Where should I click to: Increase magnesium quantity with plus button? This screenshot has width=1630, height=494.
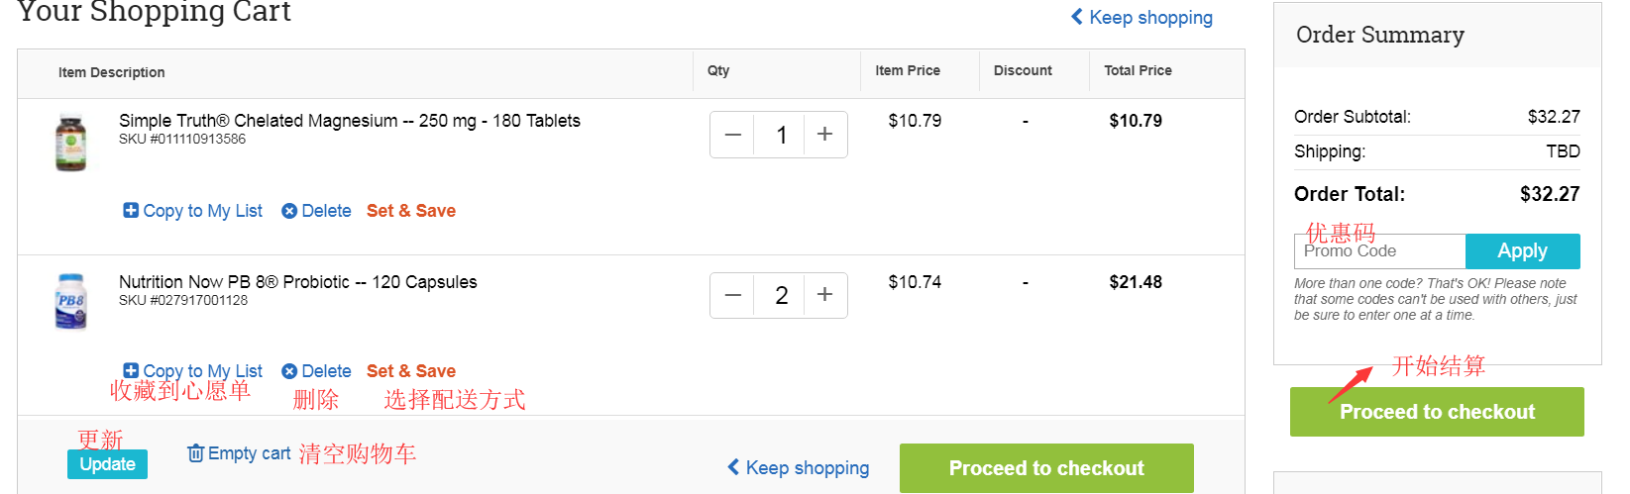[x=824, y=135]
